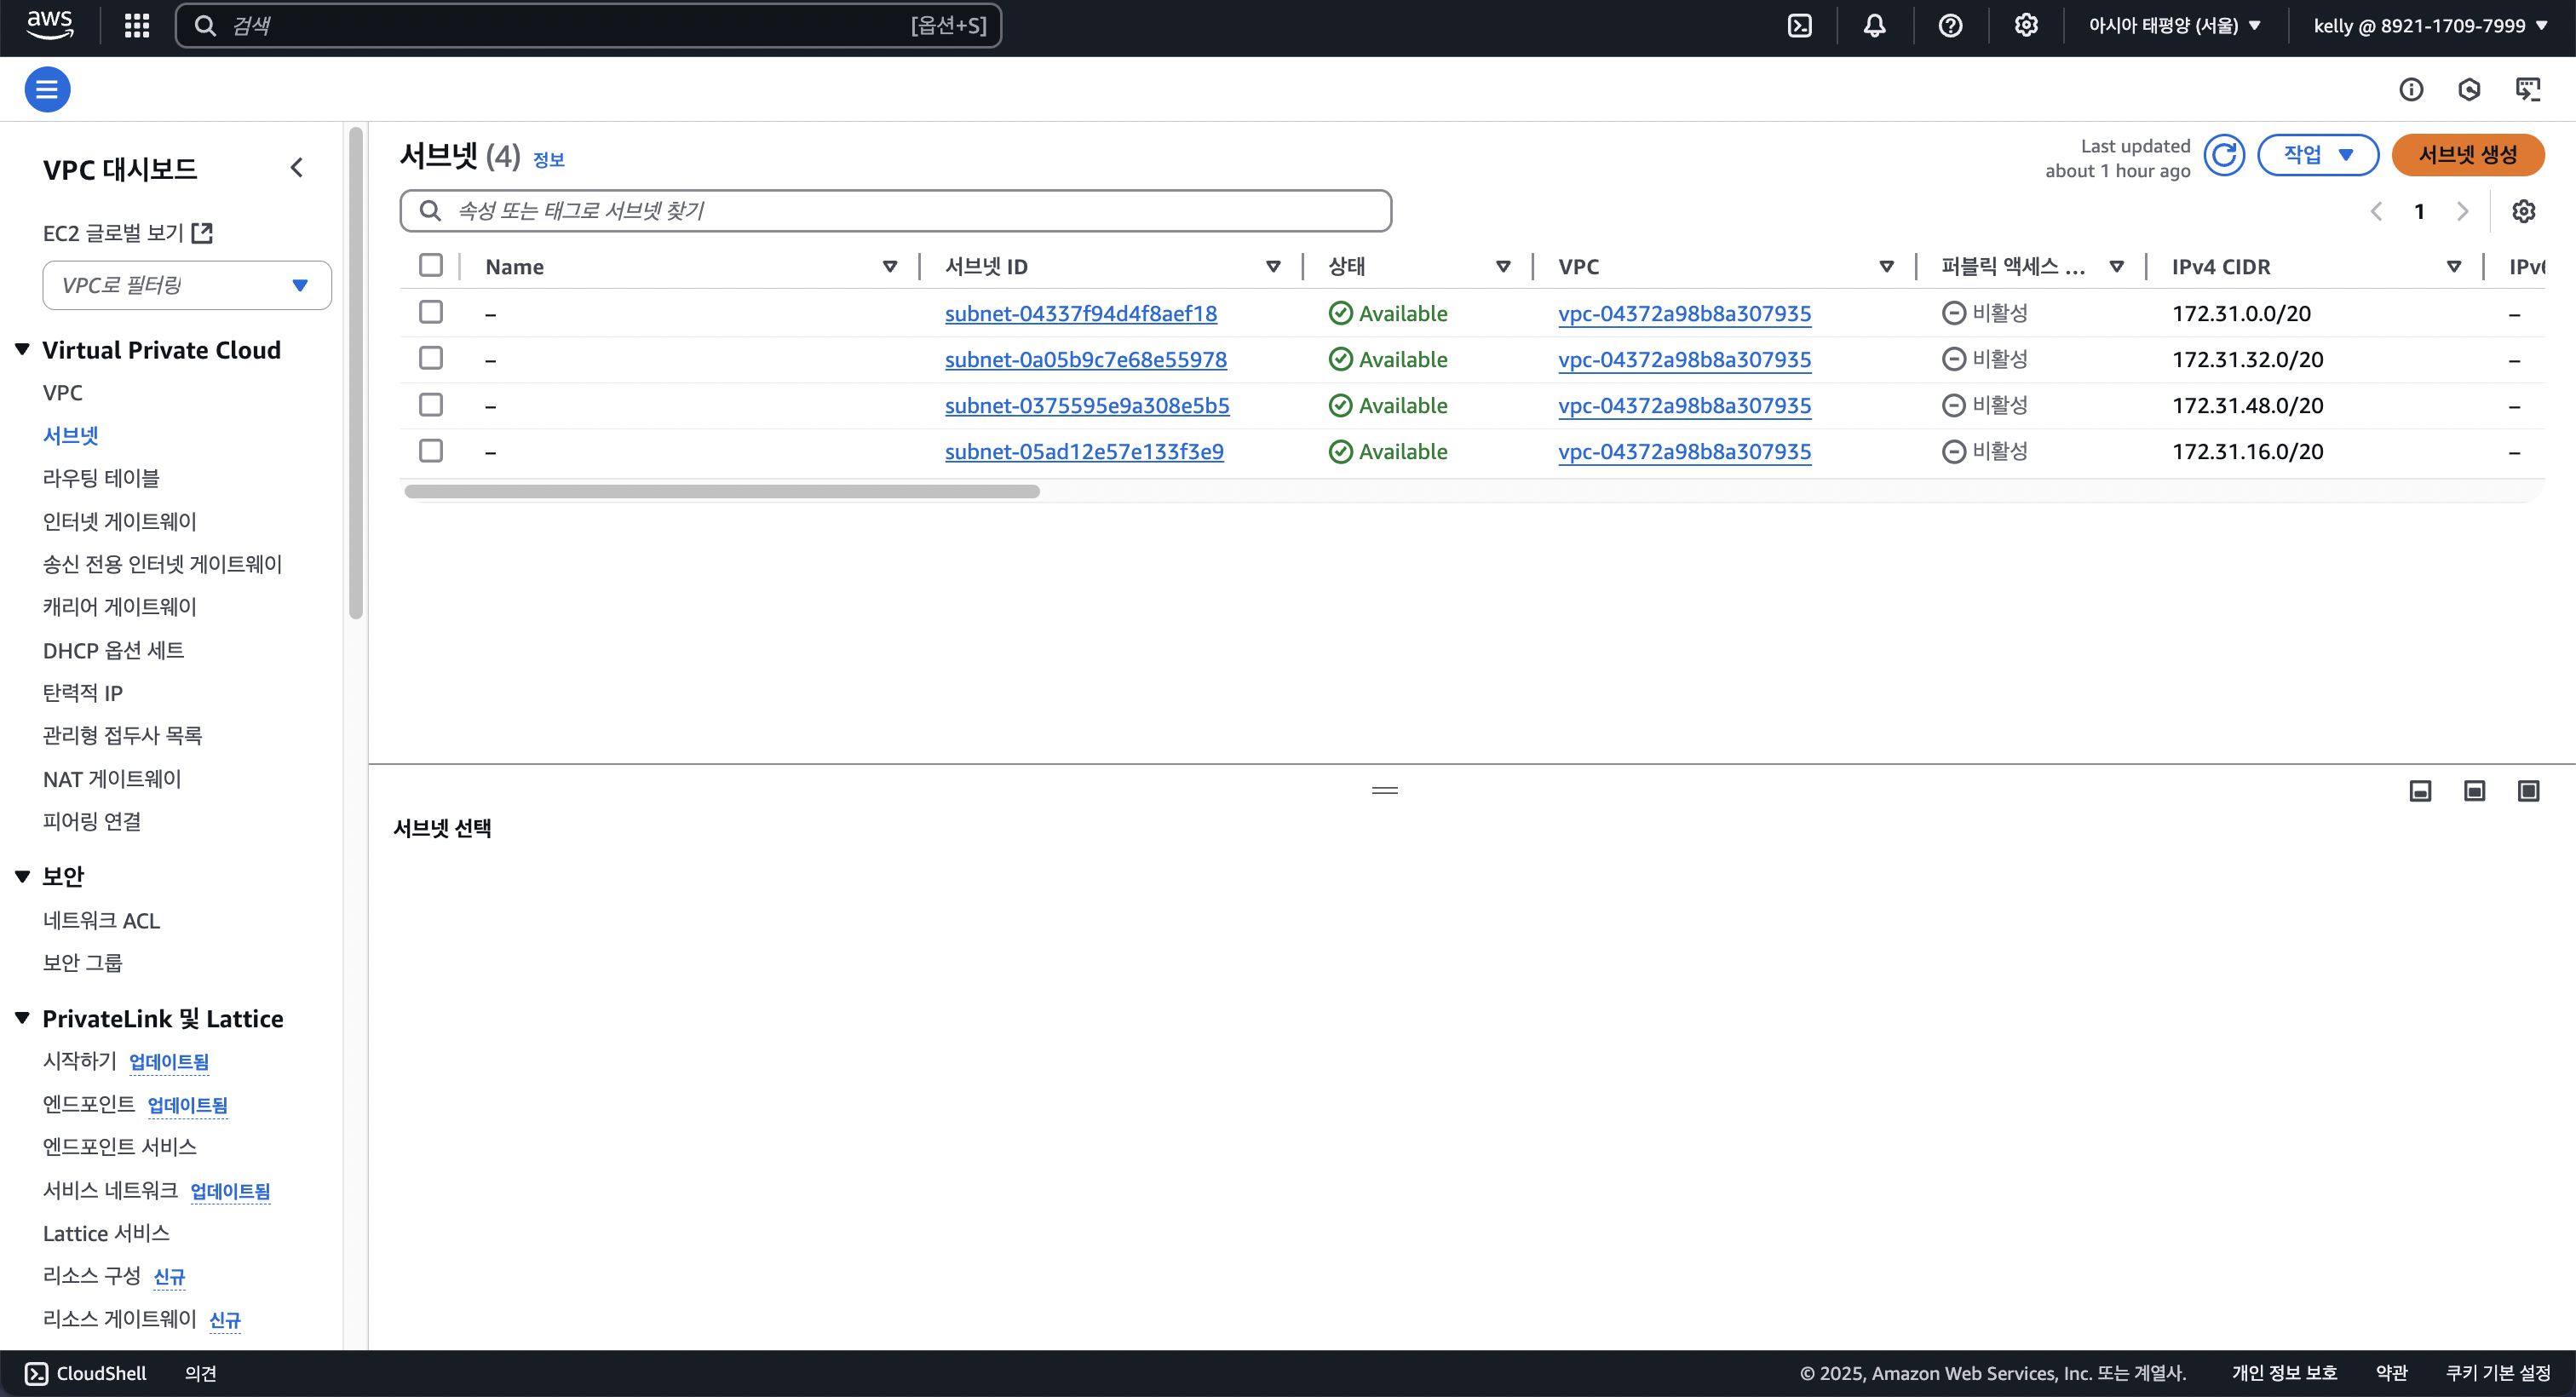Open the 작업 actions dropdown
This screenshot has width=2576, height=1397.
[x=2317, y=155]
